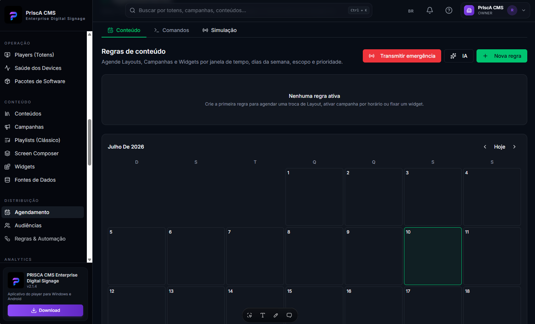Switch to the Conteúdo tab
Viewport: 535px width, 324px height.
coord(124,30)
